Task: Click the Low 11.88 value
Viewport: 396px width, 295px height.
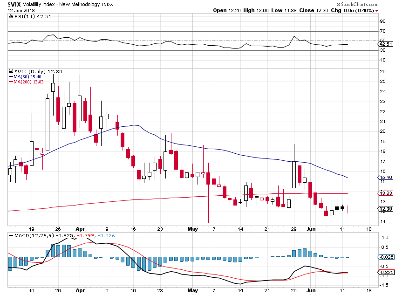Action: (284, 11)
